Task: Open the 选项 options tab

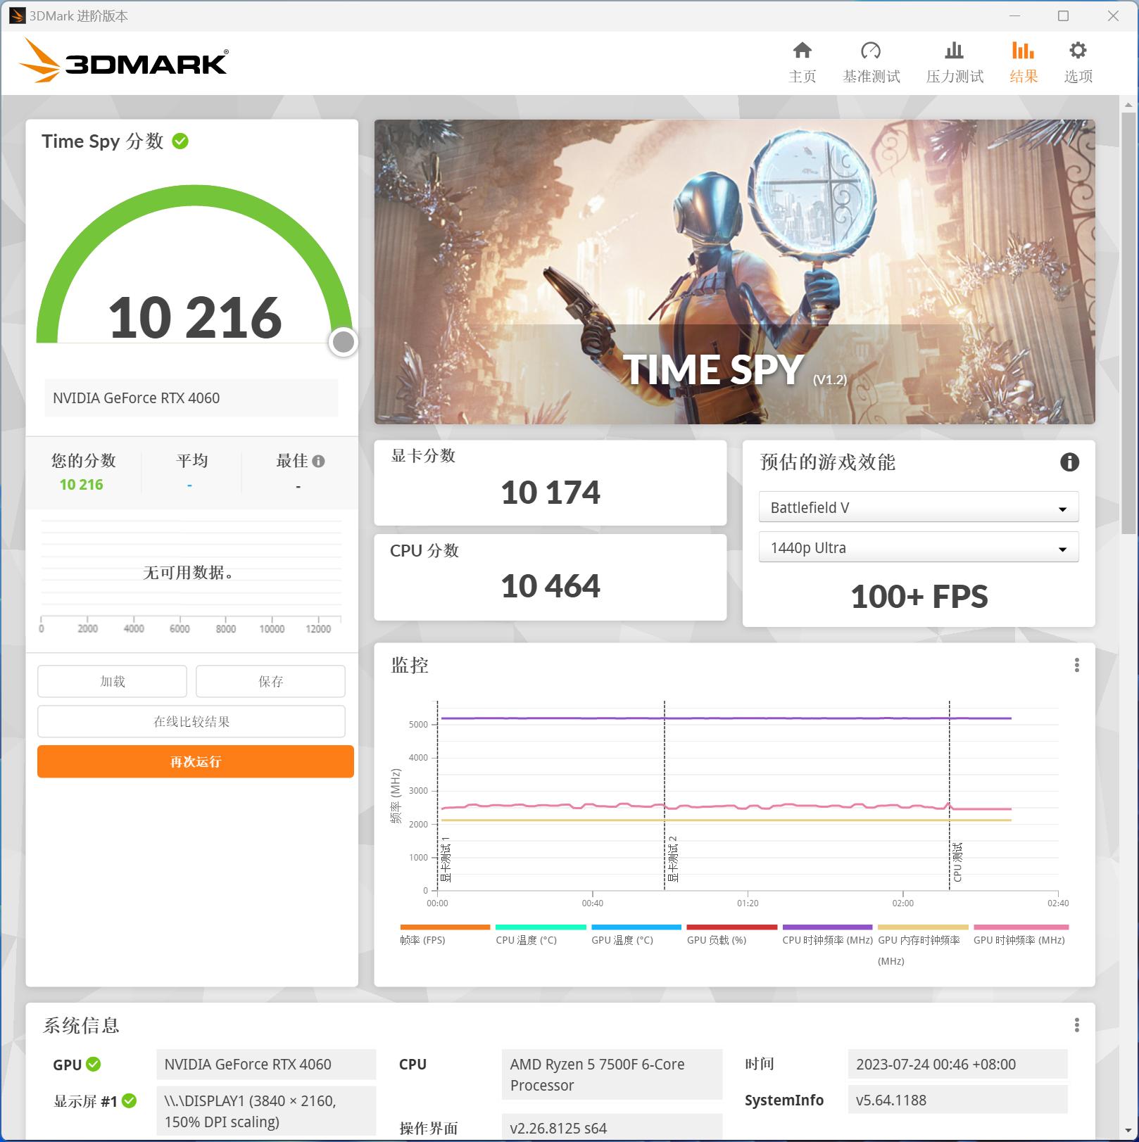Action: coord(1078,62)
